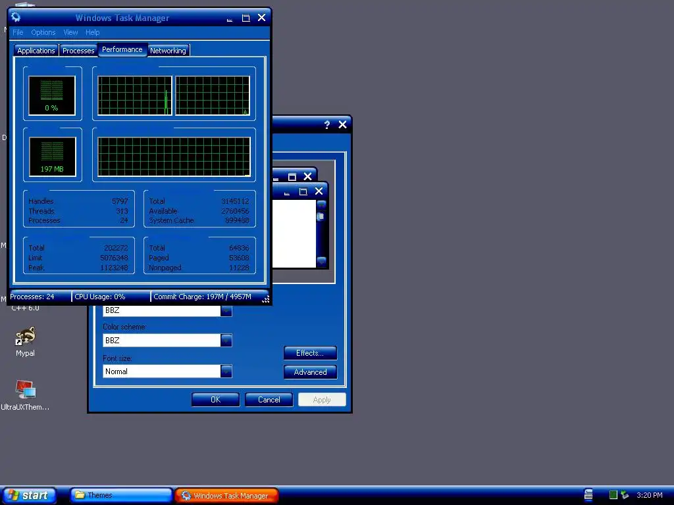Close the active preview window
This screenshot has height=505, width=674.
pyautogui.click(x=319, y=191)
